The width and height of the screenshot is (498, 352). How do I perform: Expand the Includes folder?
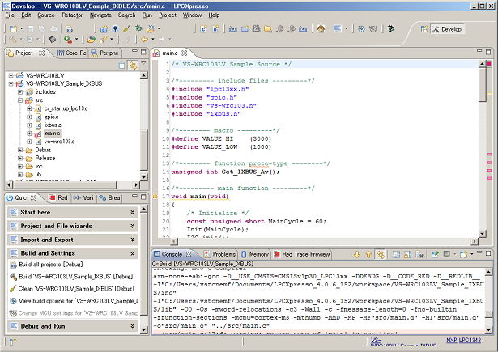click(x=20, y=92)
